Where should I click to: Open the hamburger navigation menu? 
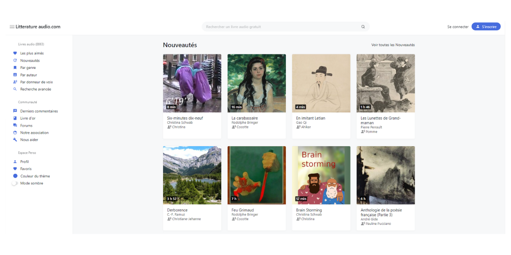click(x=13, y=26)
